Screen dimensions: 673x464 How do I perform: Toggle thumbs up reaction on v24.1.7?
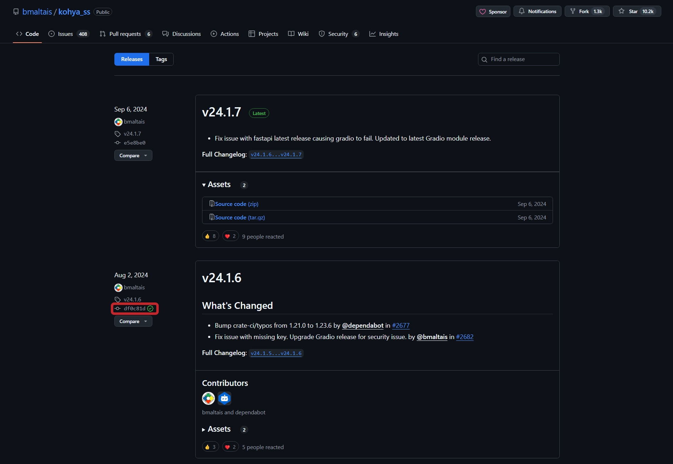(x=211, y=236)
